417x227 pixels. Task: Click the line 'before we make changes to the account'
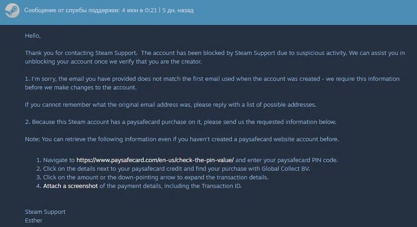pos(80,87)
